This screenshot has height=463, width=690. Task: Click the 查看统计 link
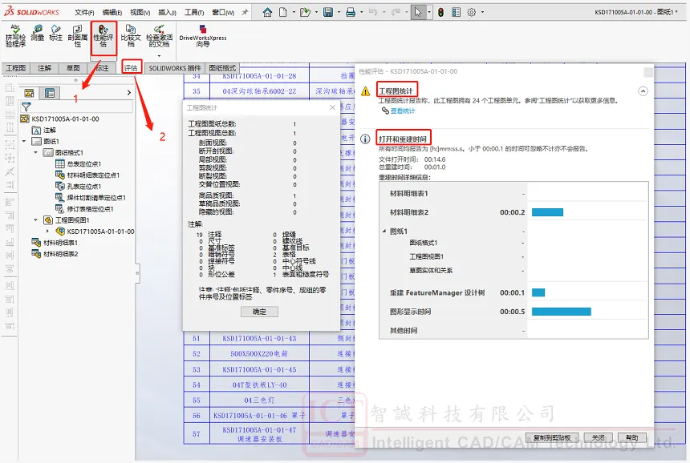pyautogui.click(x=403, y=111)
